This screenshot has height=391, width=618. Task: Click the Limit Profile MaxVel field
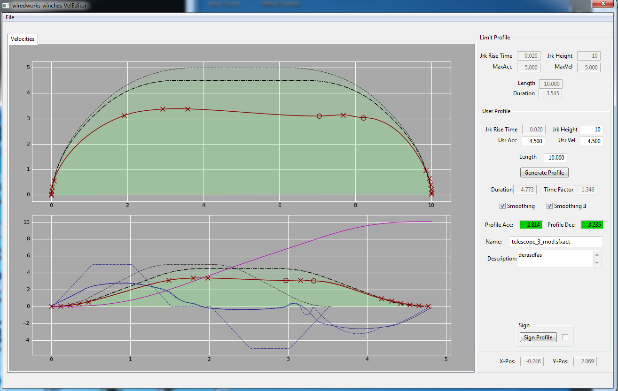click(588, 67)
